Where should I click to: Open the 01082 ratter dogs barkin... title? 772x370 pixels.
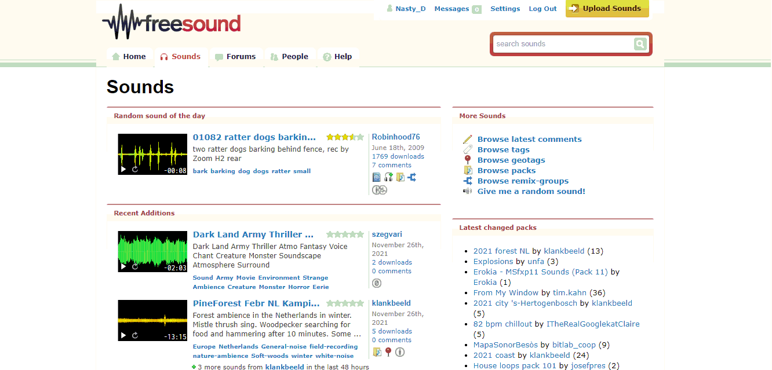tap(254, 137)
